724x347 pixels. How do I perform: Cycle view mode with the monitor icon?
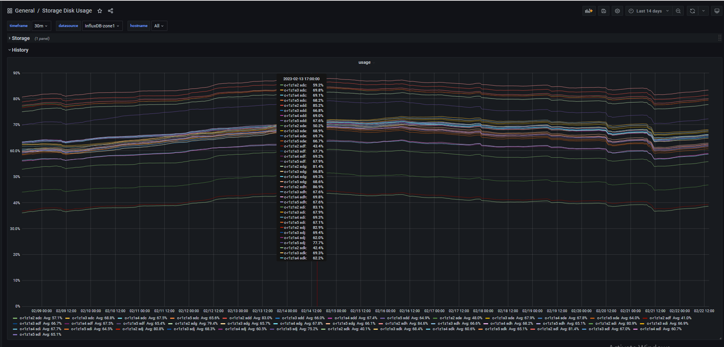[717, 11]
